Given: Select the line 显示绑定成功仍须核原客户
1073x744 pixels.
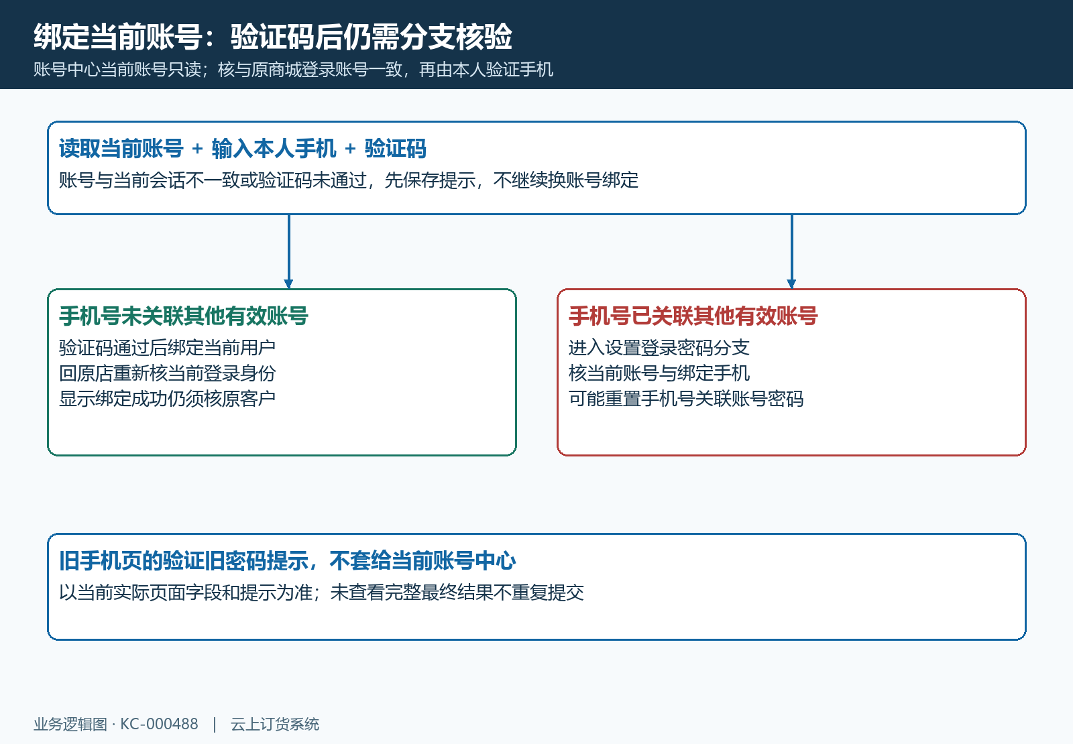Looking at the screenshot, I should point(167,399).
